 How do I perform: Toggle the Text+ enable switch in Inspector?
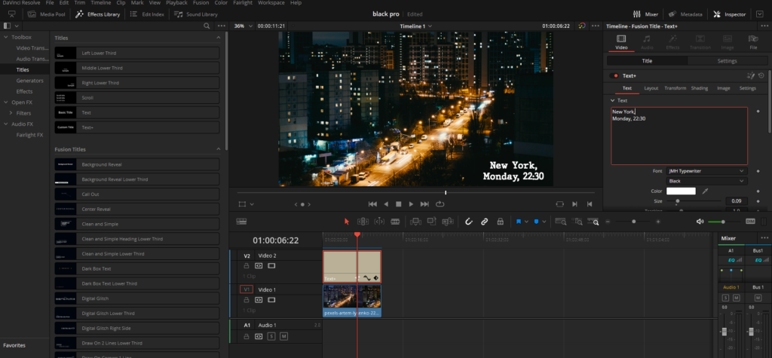(614, 76)
